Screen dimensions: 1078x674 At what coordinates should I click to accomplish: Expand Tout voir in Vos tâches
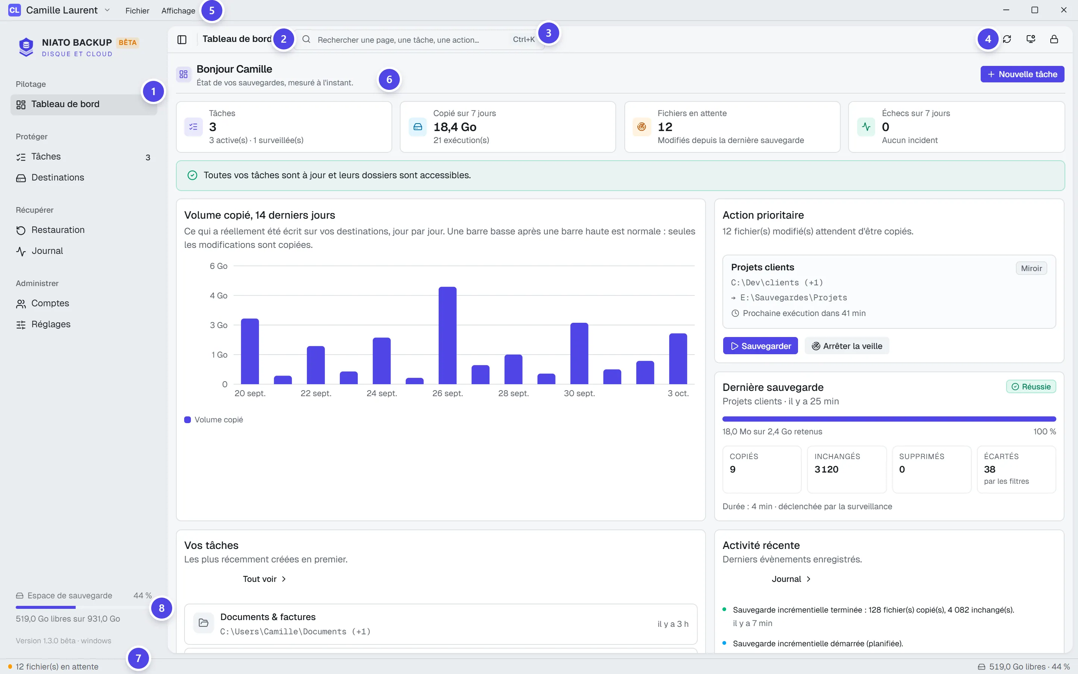[265, 579]
